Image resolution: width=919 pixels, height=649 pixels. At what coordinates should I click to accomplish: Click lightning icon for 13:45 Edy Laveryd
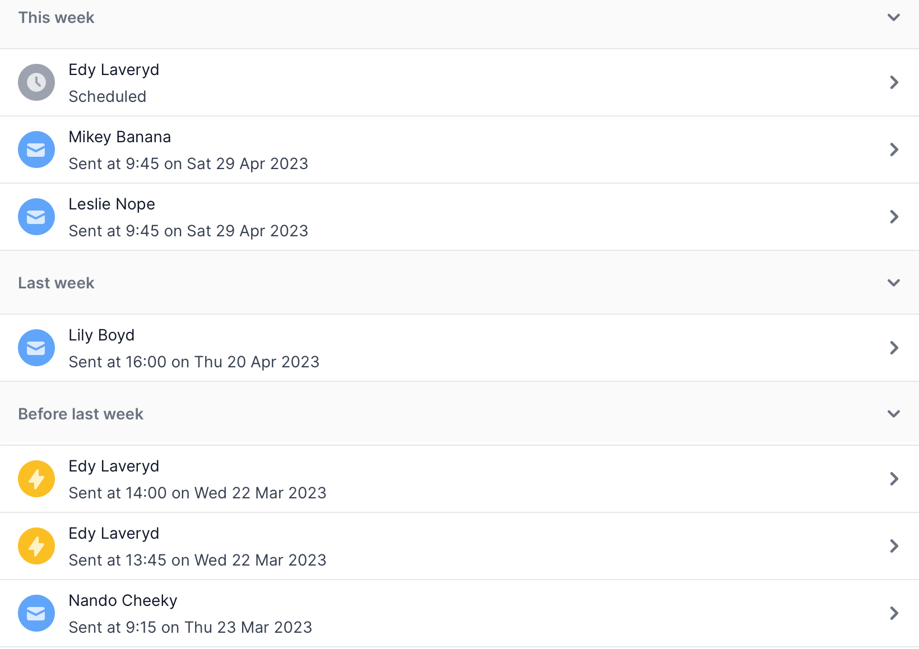coord(36,546)
